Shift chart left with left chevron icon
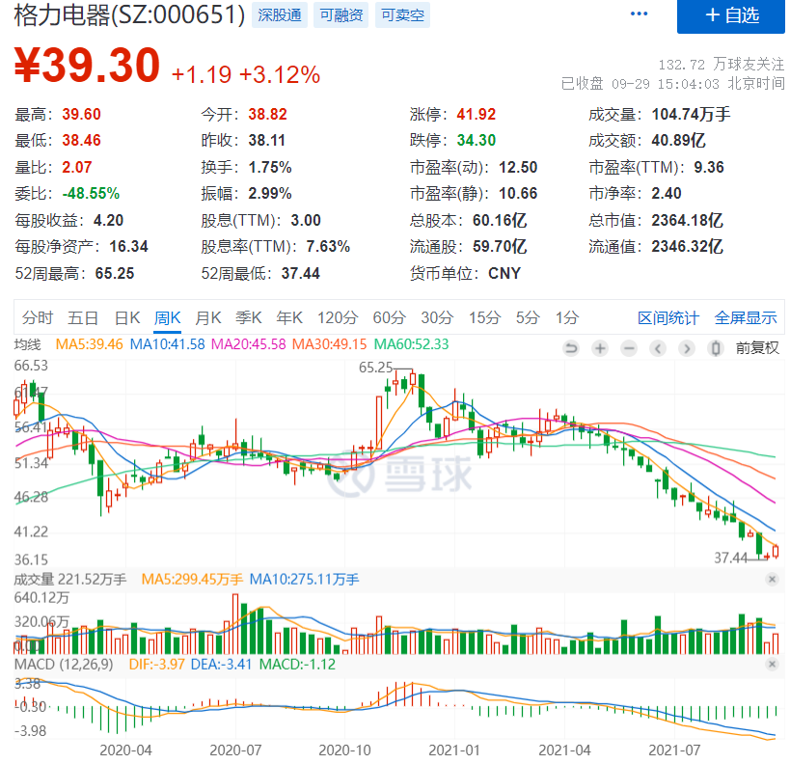 (x=658, y=348)
